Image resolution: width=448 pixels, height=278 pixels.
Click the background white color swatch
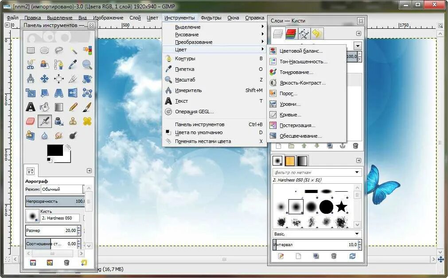(67, 158)
